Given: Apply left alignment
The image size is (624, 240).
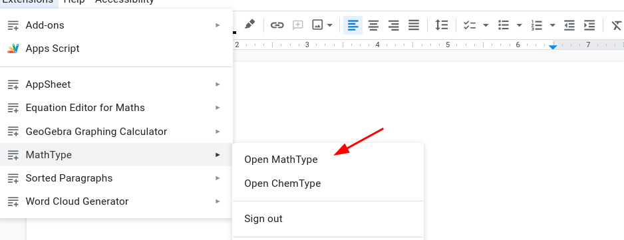Looking at the screenshot, I should click(353, 25).
